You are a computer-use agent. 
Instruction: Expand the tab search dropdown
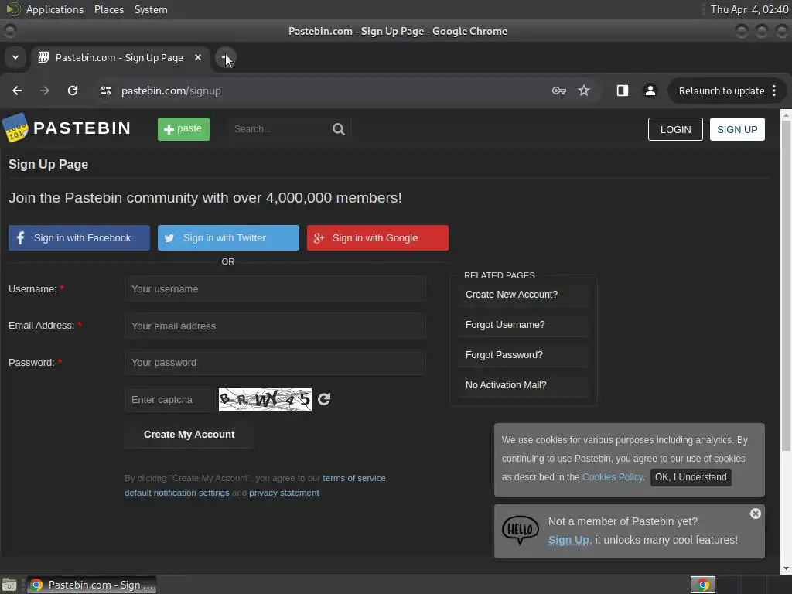pyautogui.click(x=15, y=57)
